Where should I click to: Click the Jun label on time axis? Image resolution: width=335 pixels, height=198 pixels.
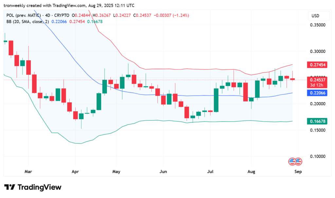(x=163, y=171)
